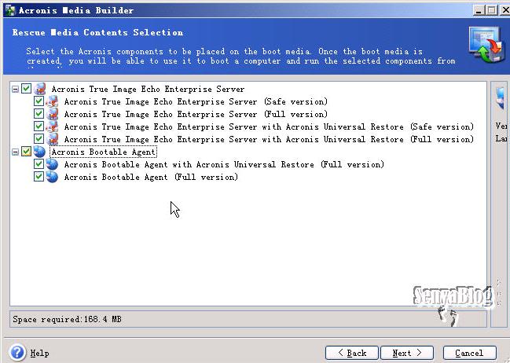Collapse the Acronis Bootable Agent group

click(15, 152)
